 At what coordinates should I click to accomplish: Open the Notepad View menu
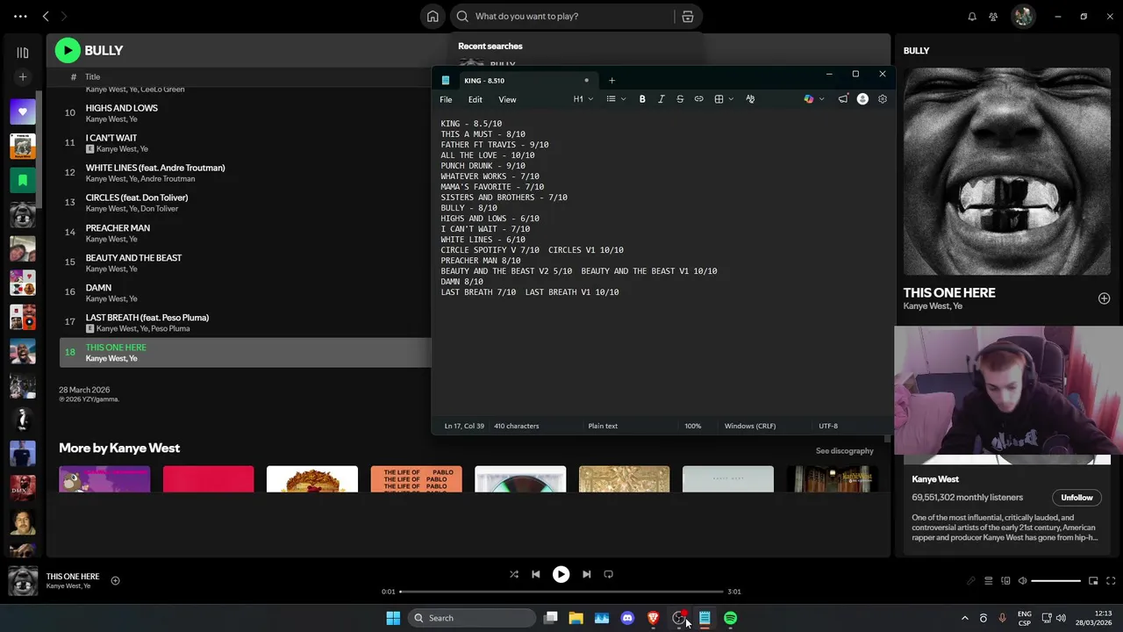click(507, 99)
